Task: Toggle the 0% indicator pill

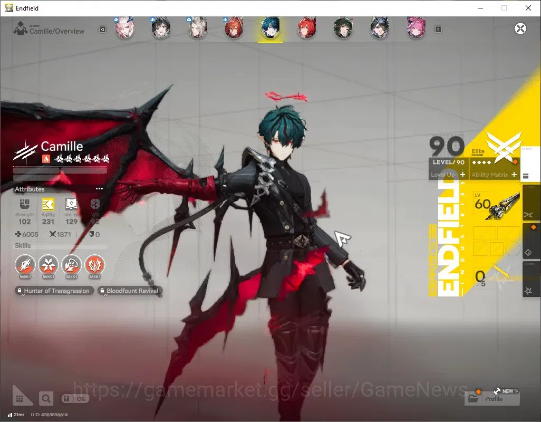Action: click(74, 399)
